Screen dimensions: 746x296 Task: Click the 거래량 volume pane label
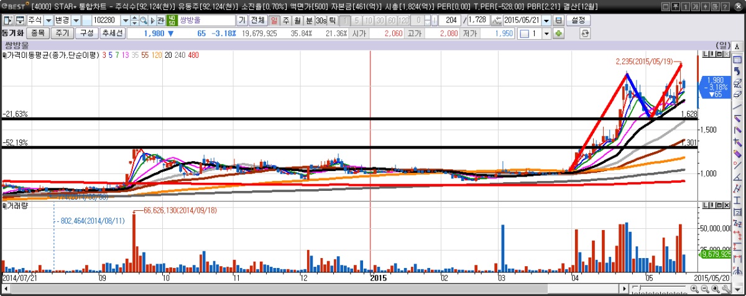(x=17, y=205)
